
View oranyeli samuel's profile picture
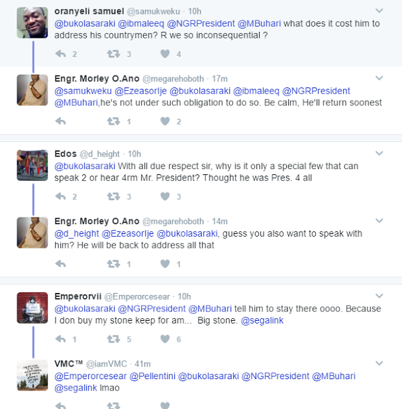pyautogui.click(x=32, y=23)
